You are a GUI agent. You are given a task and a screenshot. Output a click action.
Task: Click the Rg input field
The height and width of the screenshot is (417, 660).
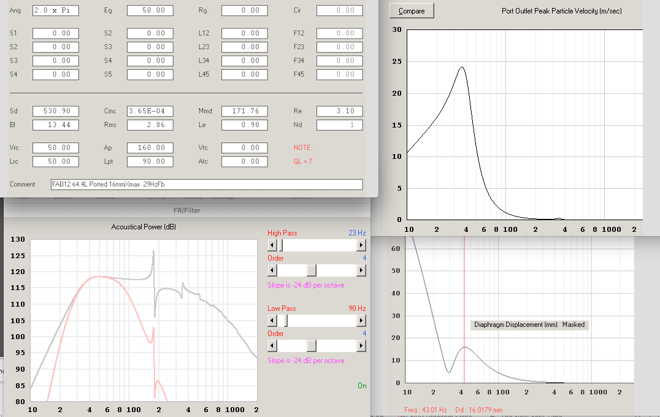pyautogui.click(x=245, y=10)
